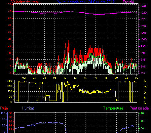
Task: Click the 18 hour label on time axis
Action: pyautogui.click(x=106, y=78)
